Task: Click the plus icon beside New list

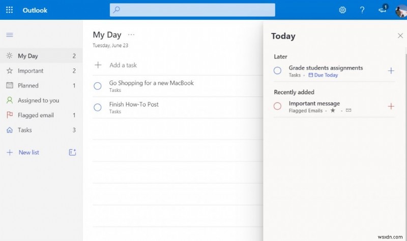Action: click(10, 153)
